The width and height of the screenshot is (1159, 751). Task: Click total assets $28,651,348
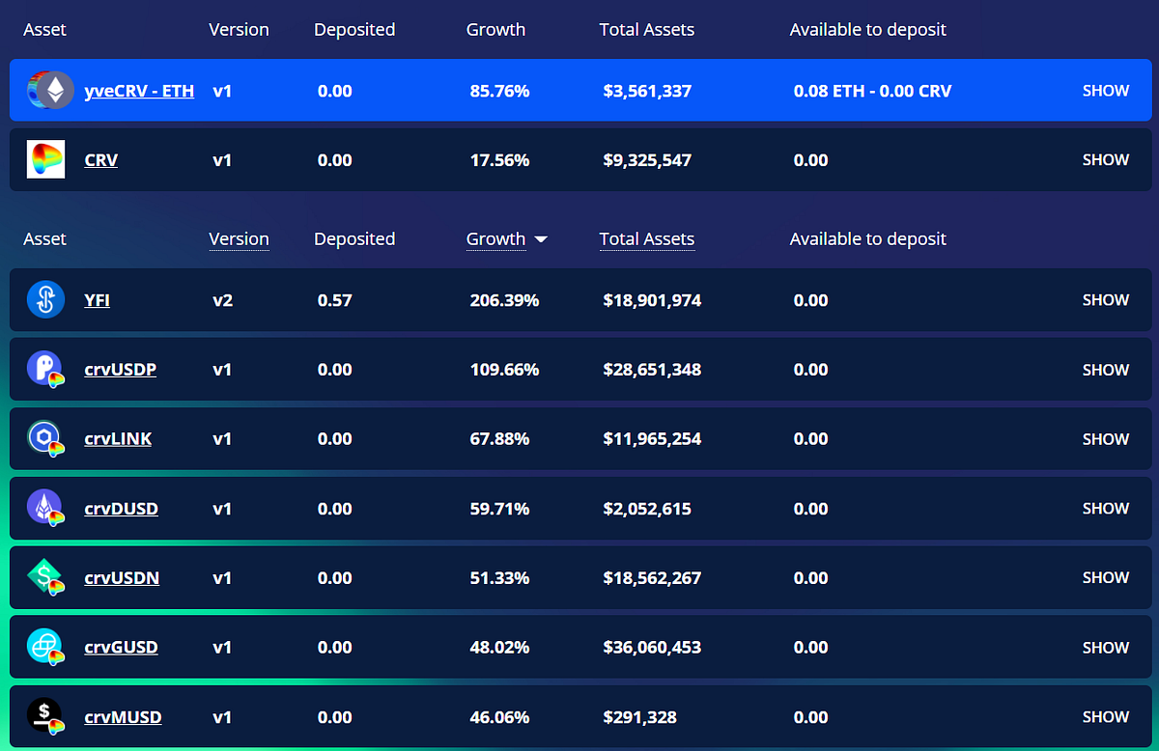pyautogui.click(x=652, y=370)
